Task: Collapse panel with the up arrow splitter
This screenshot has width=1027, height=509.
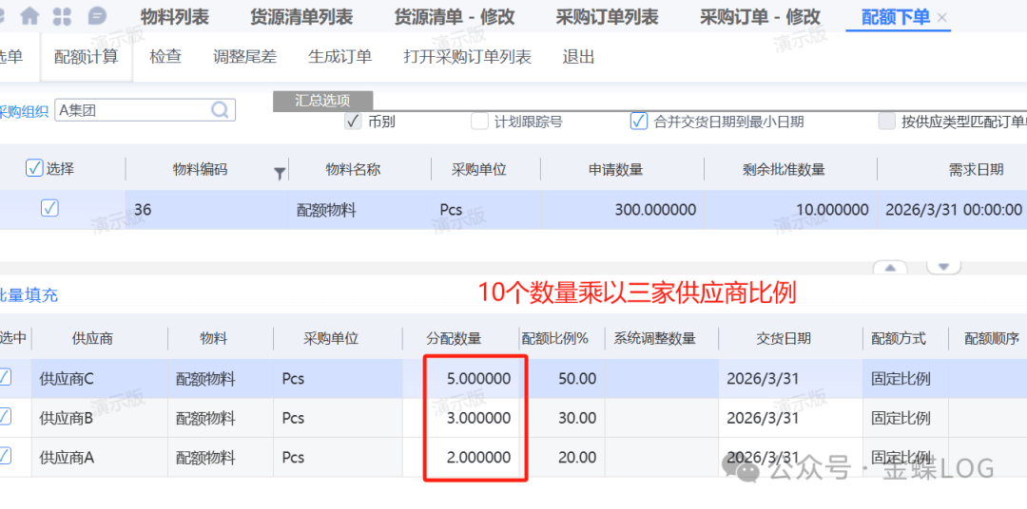Action: [x=890, y=268]
